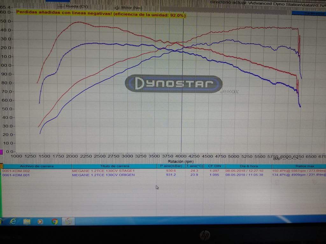Sort by Archivo de carrera column header

pos(37,166)
